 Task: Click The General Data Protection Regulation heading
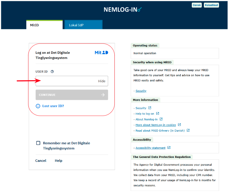162,157
